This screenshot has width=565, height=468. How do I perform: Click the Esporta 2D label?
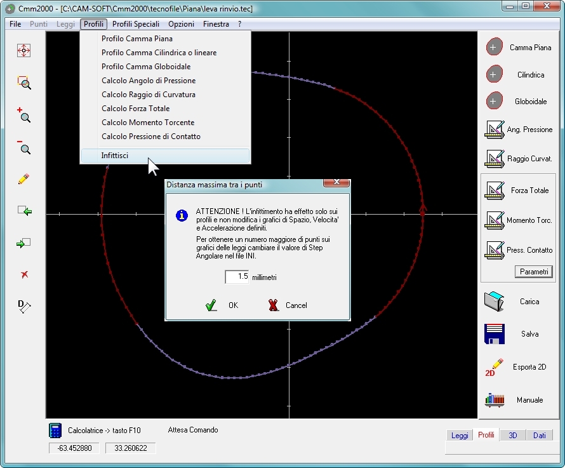pos(529,367)
